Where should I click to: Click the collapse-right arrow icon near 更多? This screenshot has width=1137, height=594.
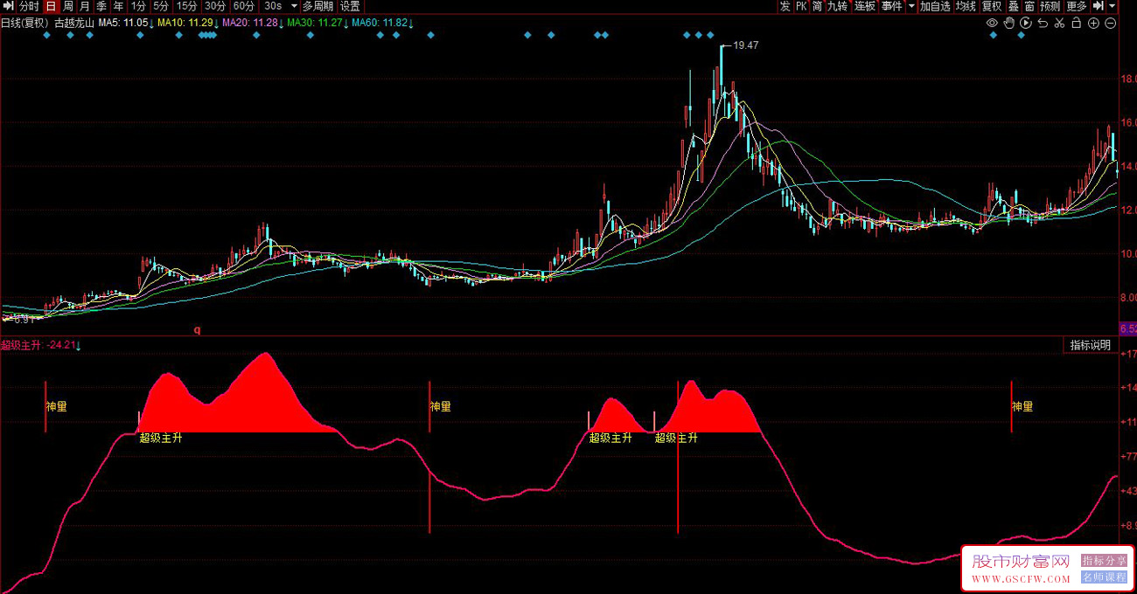(1099, 6)
